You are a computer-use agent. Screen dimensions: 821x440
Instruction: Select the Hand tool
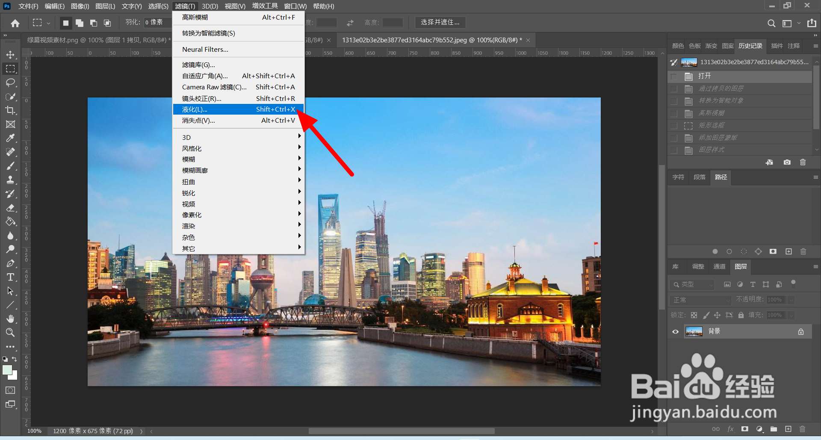click(10, 319)
